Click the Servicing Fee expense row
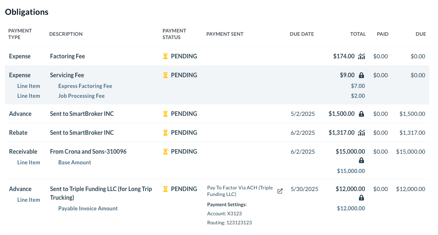438x235 pixels. tap(67, 75)
